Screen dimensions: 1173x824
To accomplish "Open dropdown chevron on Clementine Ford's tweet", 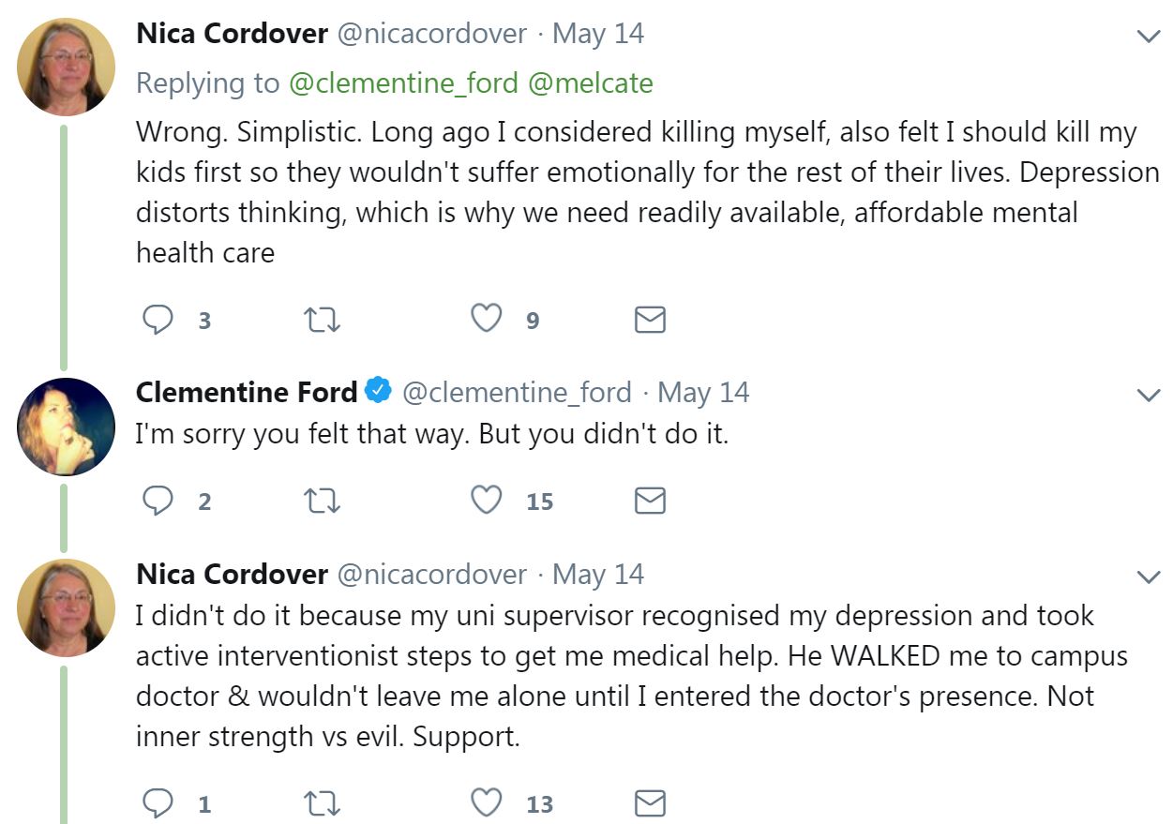I will (1149, 396).
